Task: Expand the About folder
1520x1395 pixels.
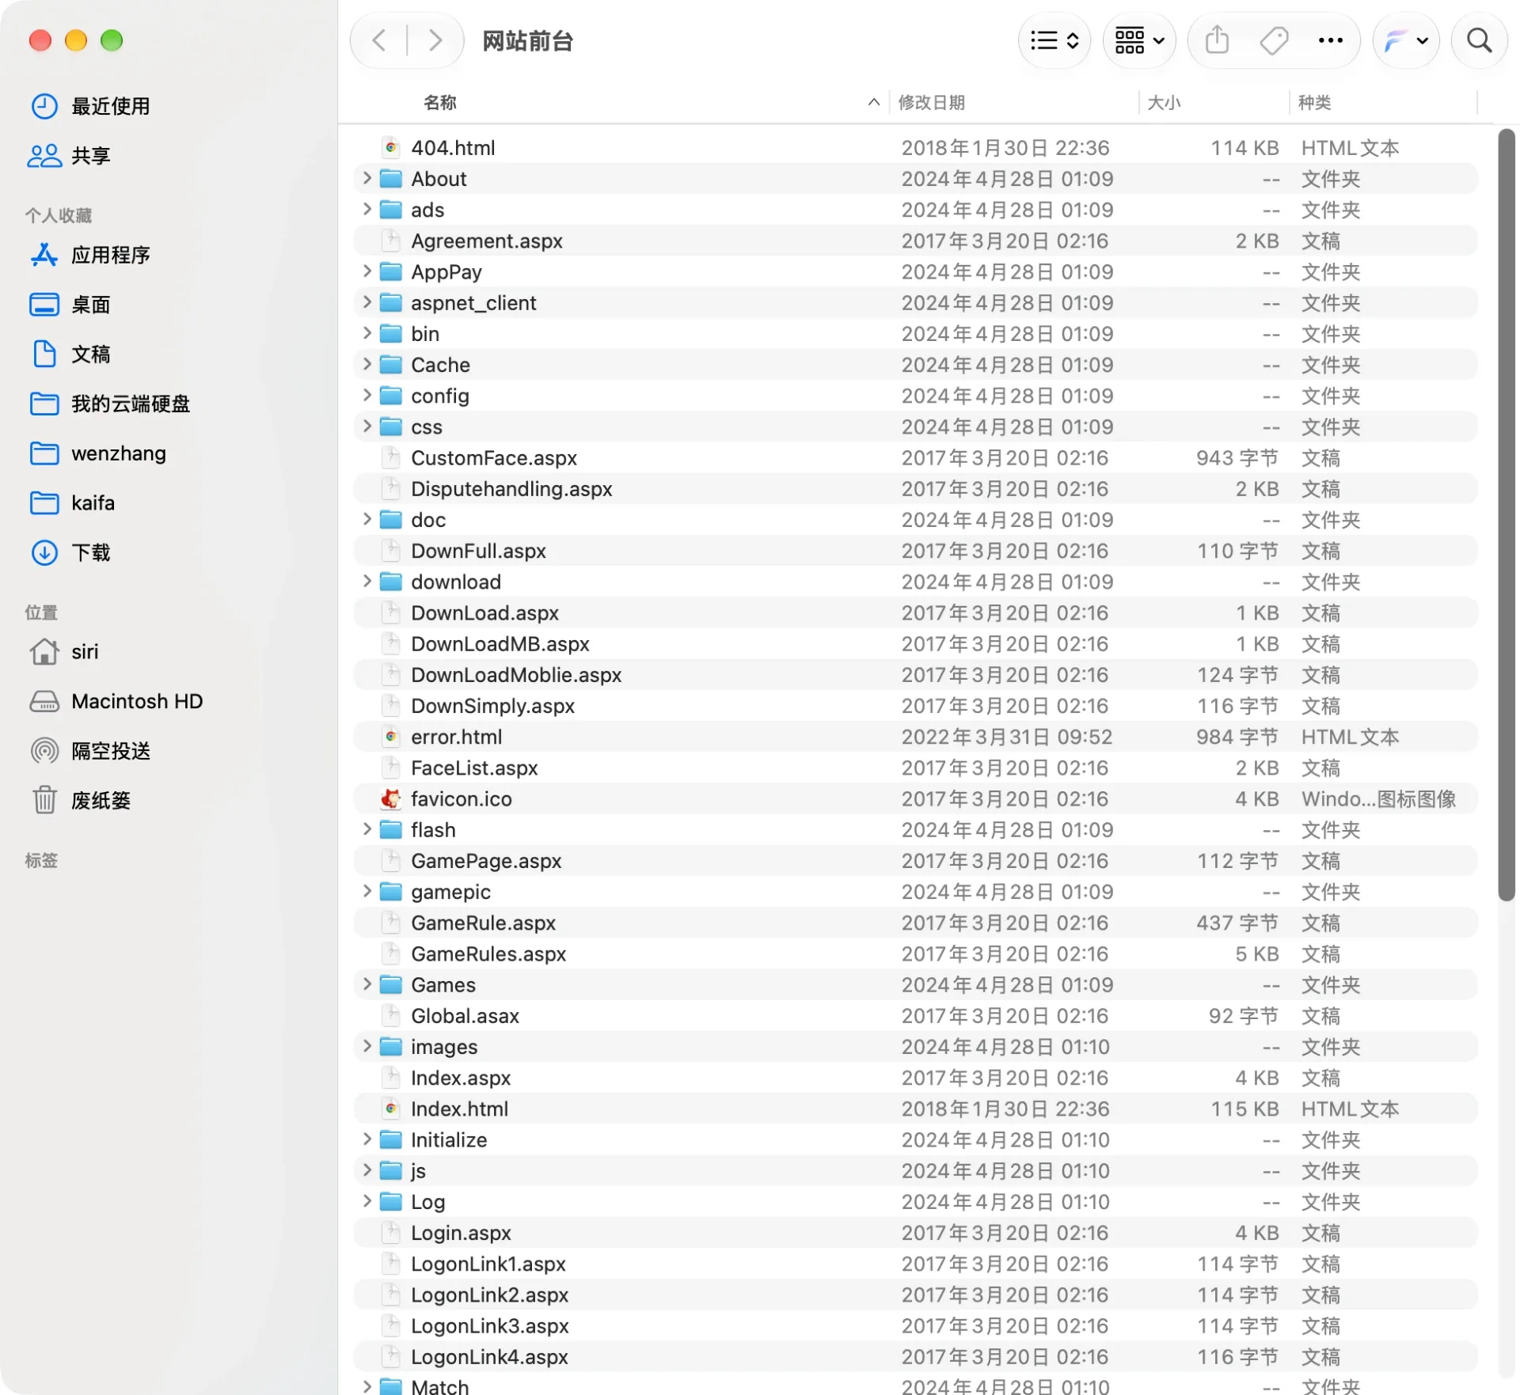Action: tap(367, 179)
